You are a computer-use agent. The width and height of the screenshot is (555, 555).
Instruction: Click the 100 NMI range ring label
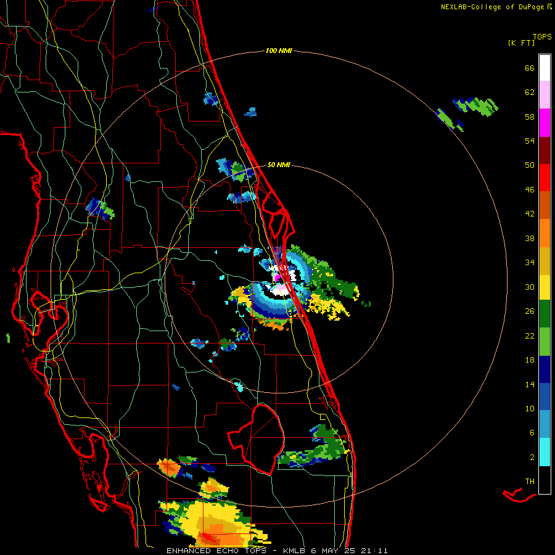click(x=279, y=51)
